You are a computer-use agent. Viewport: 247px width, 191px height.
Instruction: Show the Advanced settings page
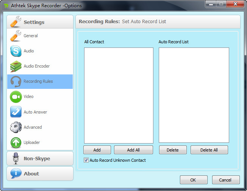[40, 127]
